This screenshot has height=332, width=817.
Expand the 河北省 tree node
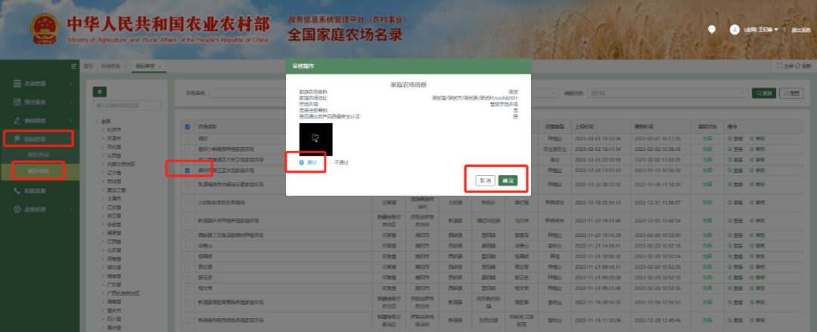pyautogui.click(x=104, y=146)
